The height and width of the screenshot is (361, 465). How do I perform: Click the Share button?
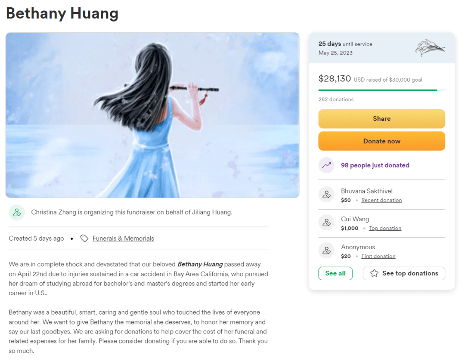click(x=381, y=119)
